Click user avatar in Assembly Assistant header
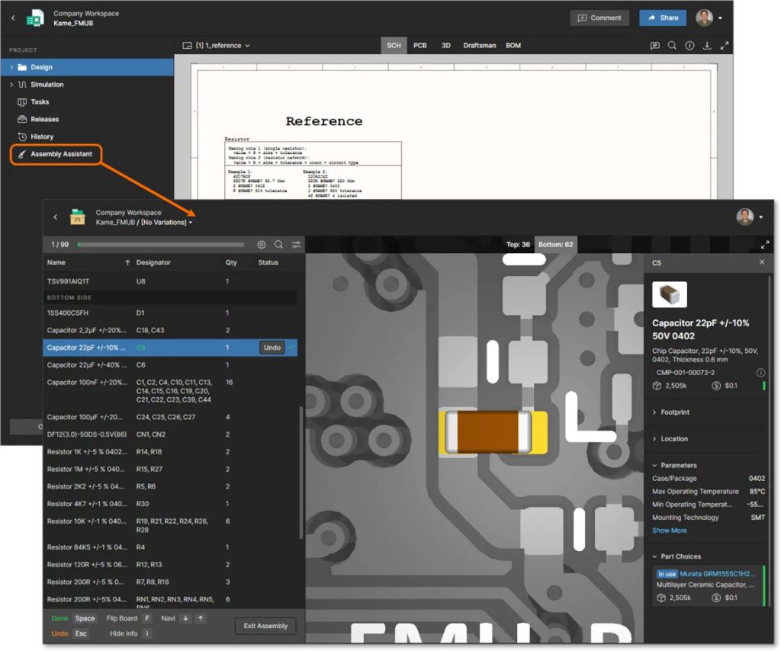781x651 pixels. (744, 217)
